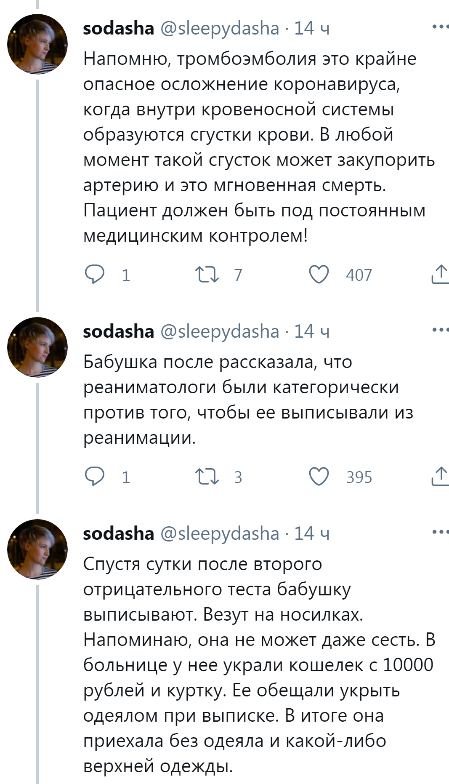This screenshot has width=449, height=784.
Task: Open the 14 ч timestamp of first tweet
Action: [x=311, y=29]
